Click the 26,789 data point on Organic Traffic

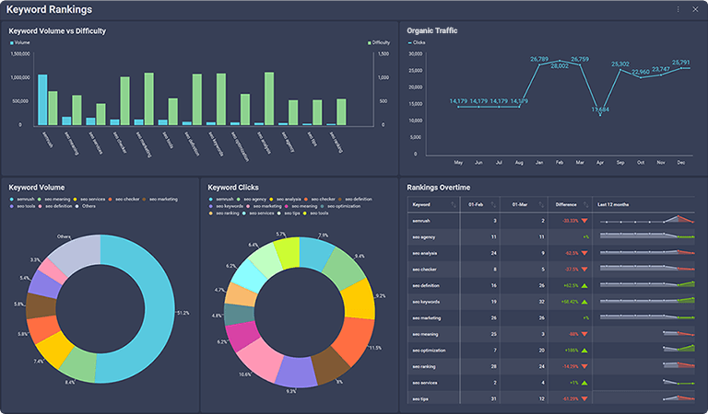539,65
